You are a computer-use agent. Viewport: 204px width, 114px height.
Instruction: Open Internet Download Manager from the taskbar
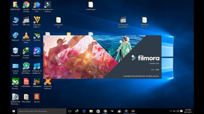pyautogui.click(x=77, y=111)
